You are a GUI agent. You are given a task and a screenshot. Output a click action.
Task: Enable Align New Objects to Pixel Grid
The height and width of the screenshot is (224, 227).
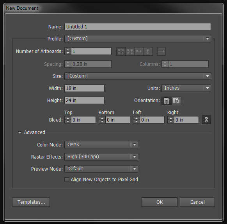(x=67, y=180)
